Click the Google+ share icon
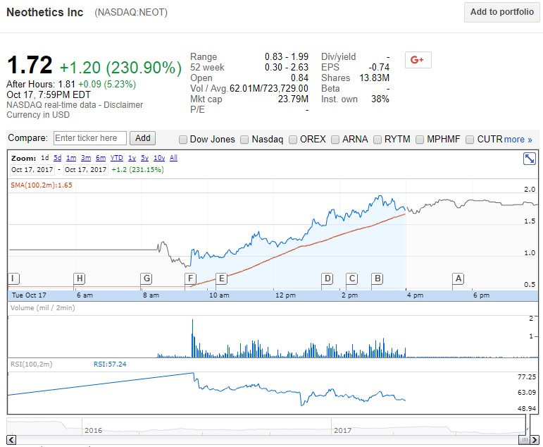The height and width of the screenshot is (447, 543). click(x=418, y=60)
